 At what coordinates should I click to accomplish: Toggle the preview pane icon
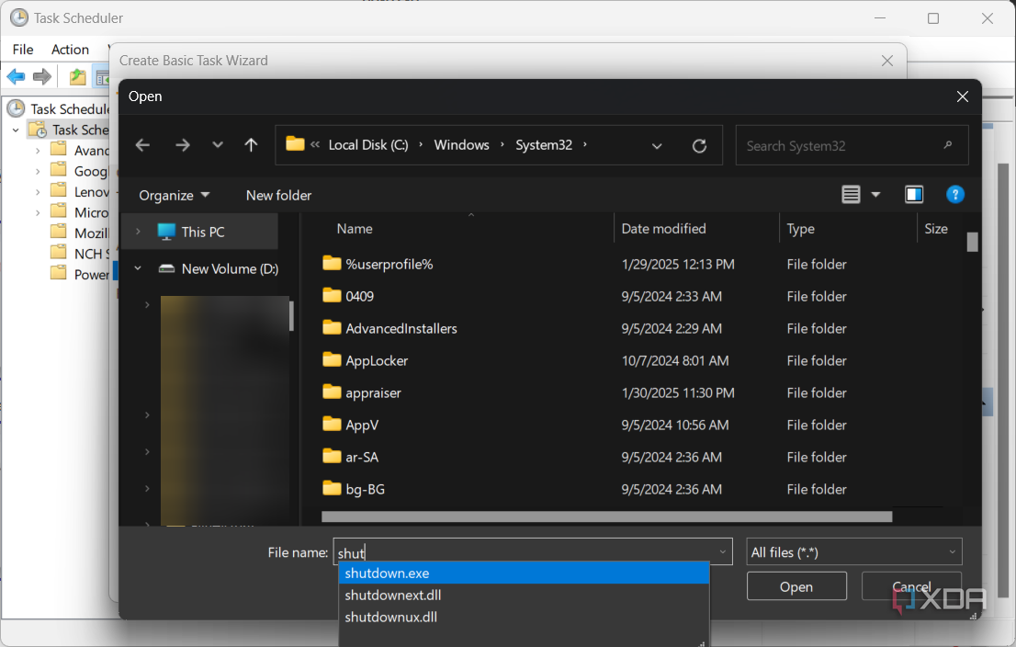pyautogui.click(x=914, y=194)
